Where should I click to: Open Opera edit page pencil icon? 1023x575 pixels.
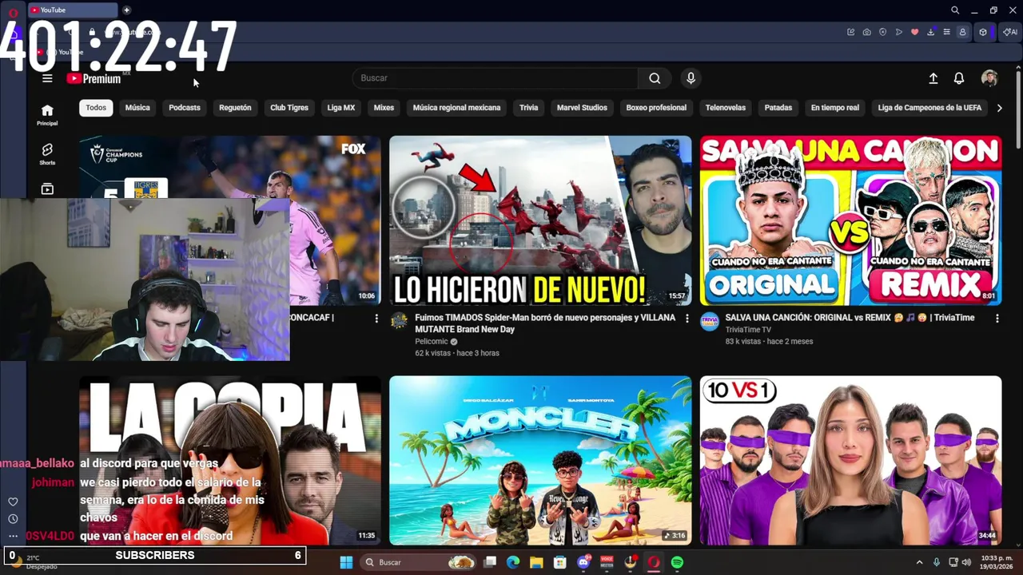point(850,32)
